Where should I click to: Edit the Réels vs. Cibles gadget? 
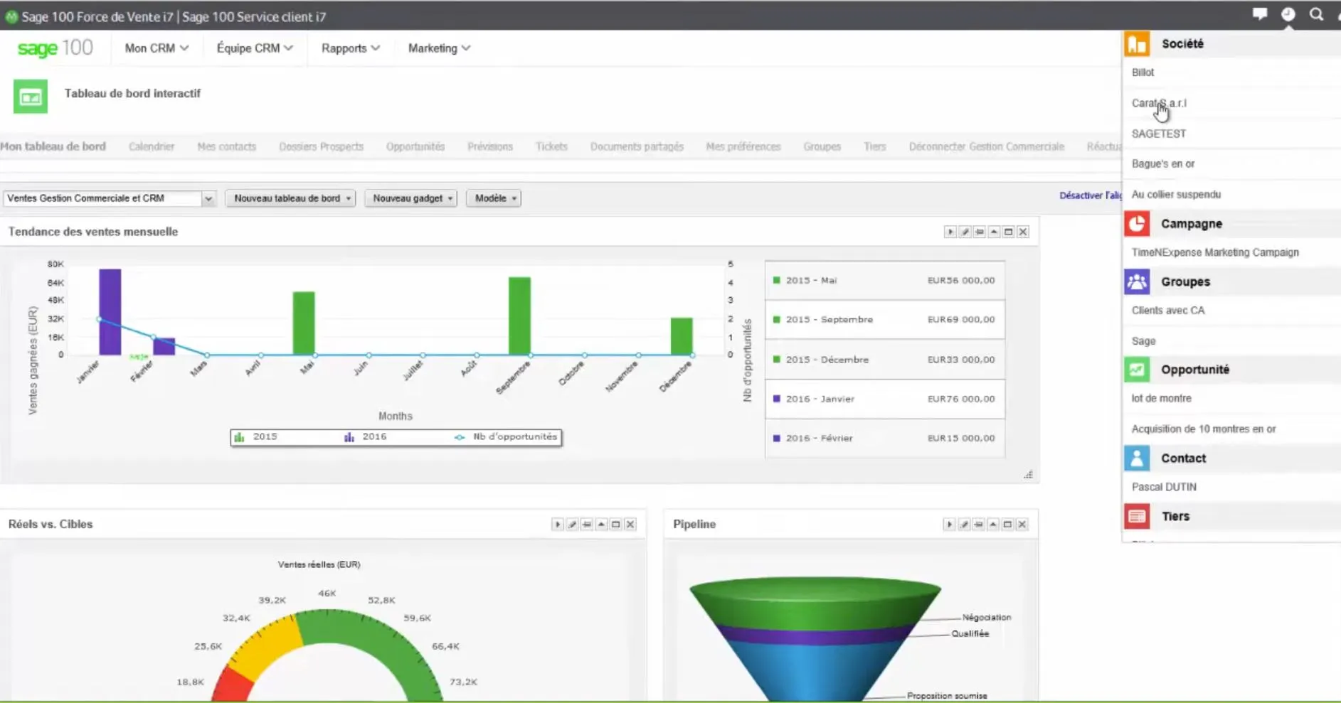point(572,525)
